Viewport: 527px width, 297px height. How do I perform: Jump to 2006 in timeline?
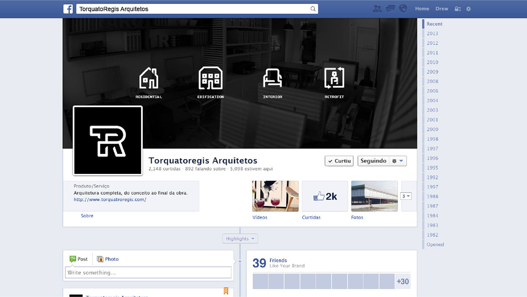click(433, 91)
